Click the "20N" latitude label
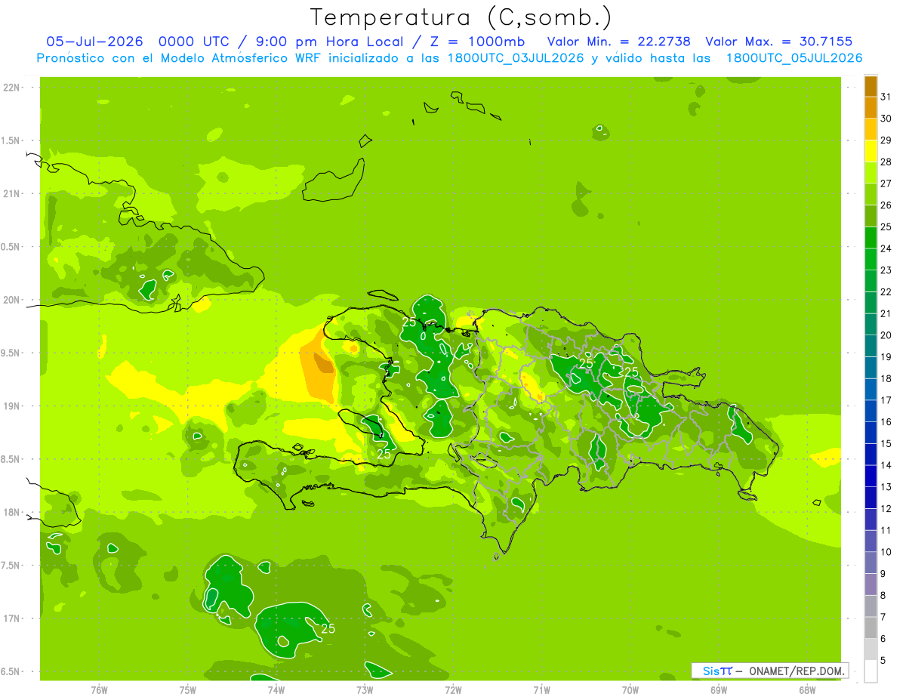906x700 pixels. pyautogui.click(x=13, y=300)
